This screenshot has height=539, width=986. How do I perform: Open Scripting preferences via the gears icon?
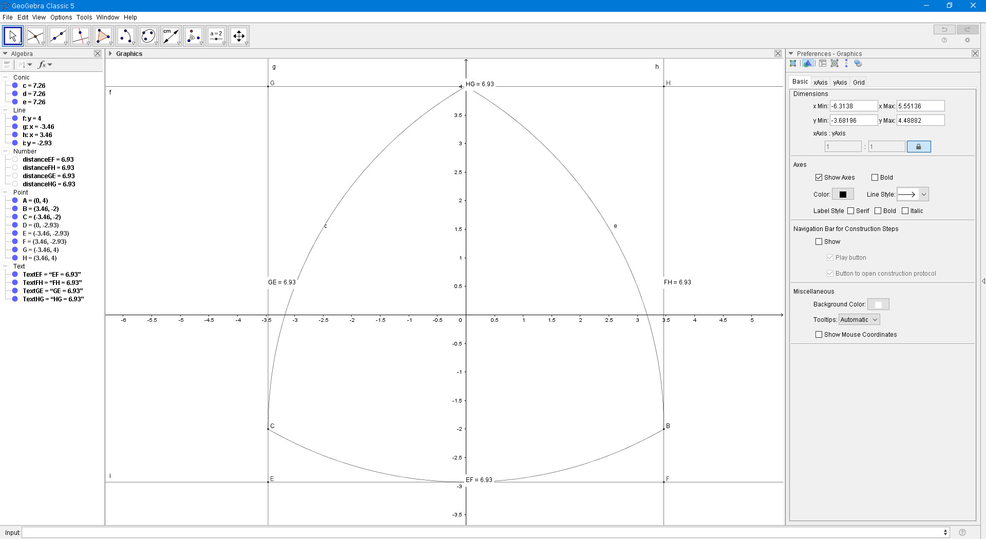(859, 63)
